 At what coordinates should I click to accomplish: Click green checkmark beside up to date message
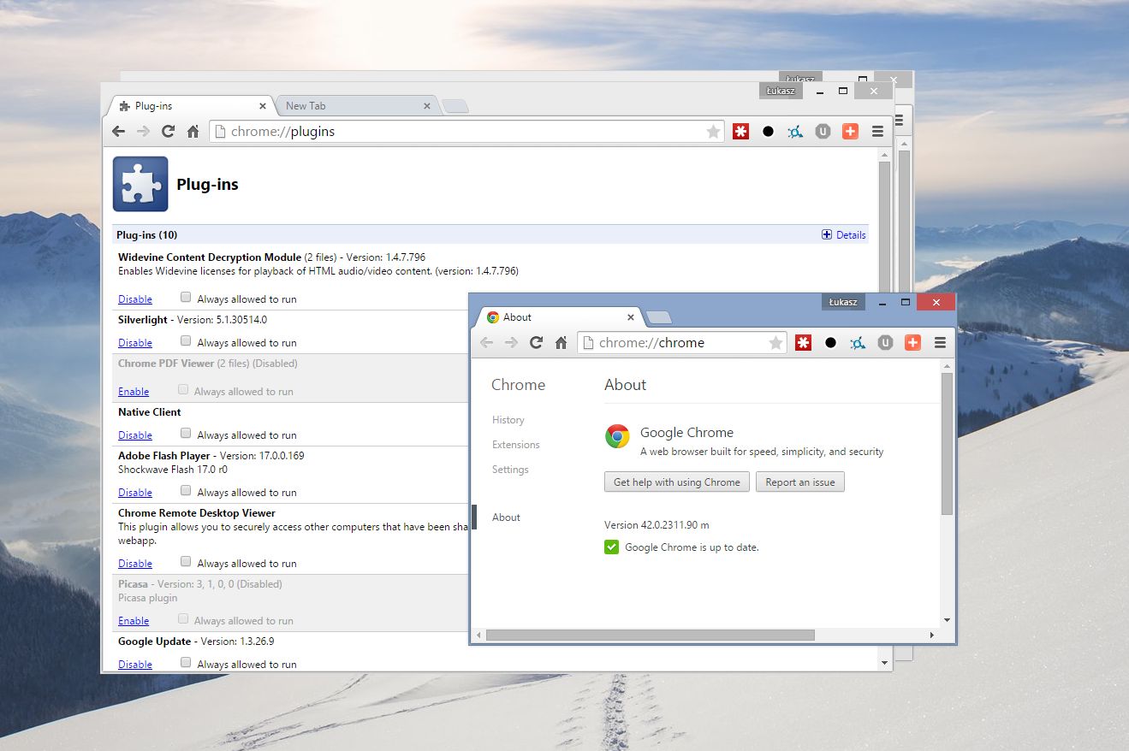click(x=611, y=547)
